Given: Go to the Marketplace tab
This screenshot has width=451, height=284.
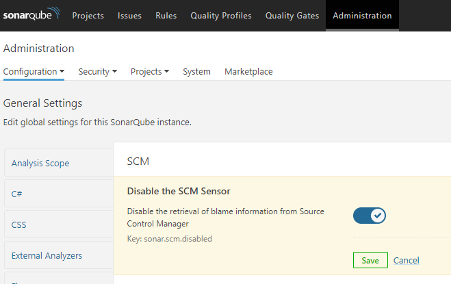Looking at the screenshot, I should point(248,71).
